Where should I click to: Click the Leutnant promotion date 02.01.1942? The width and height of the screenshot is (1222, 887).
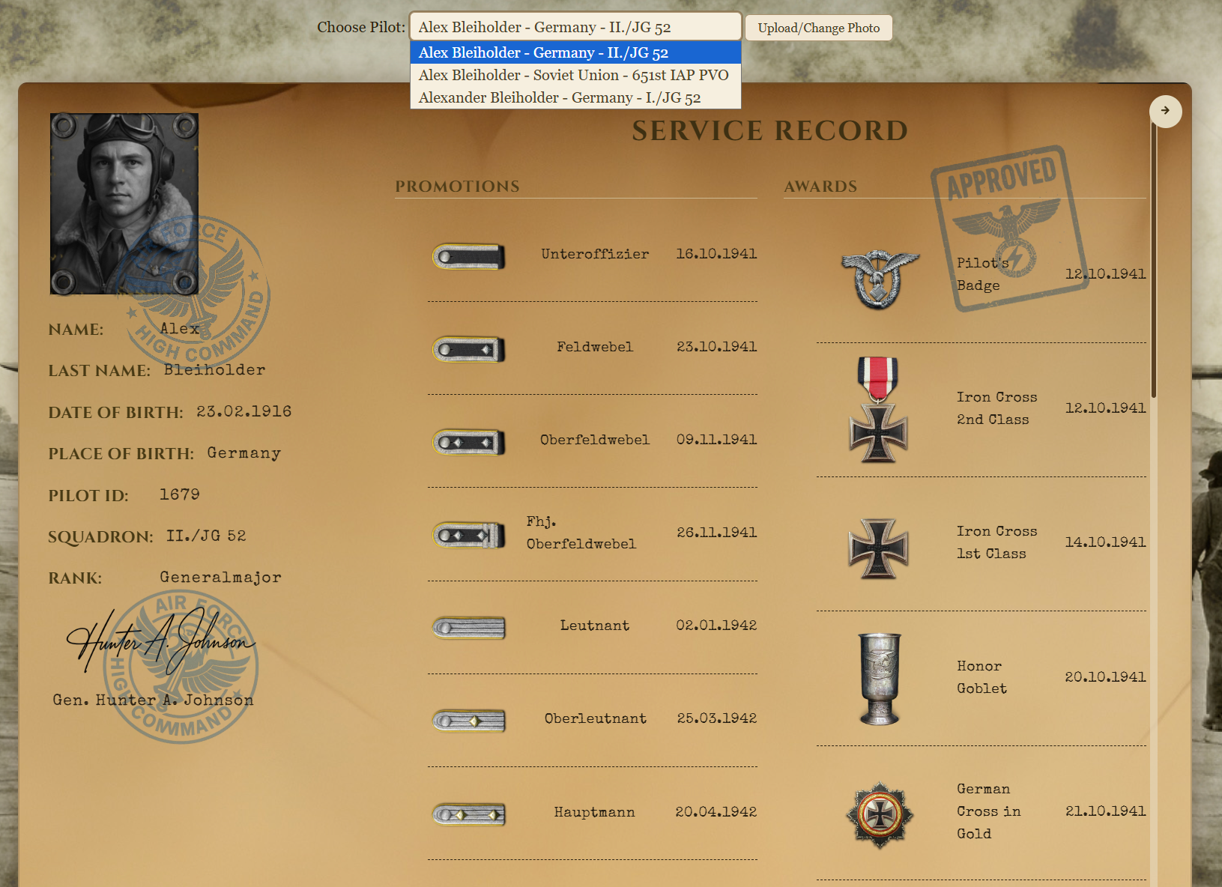coord(716,626)
